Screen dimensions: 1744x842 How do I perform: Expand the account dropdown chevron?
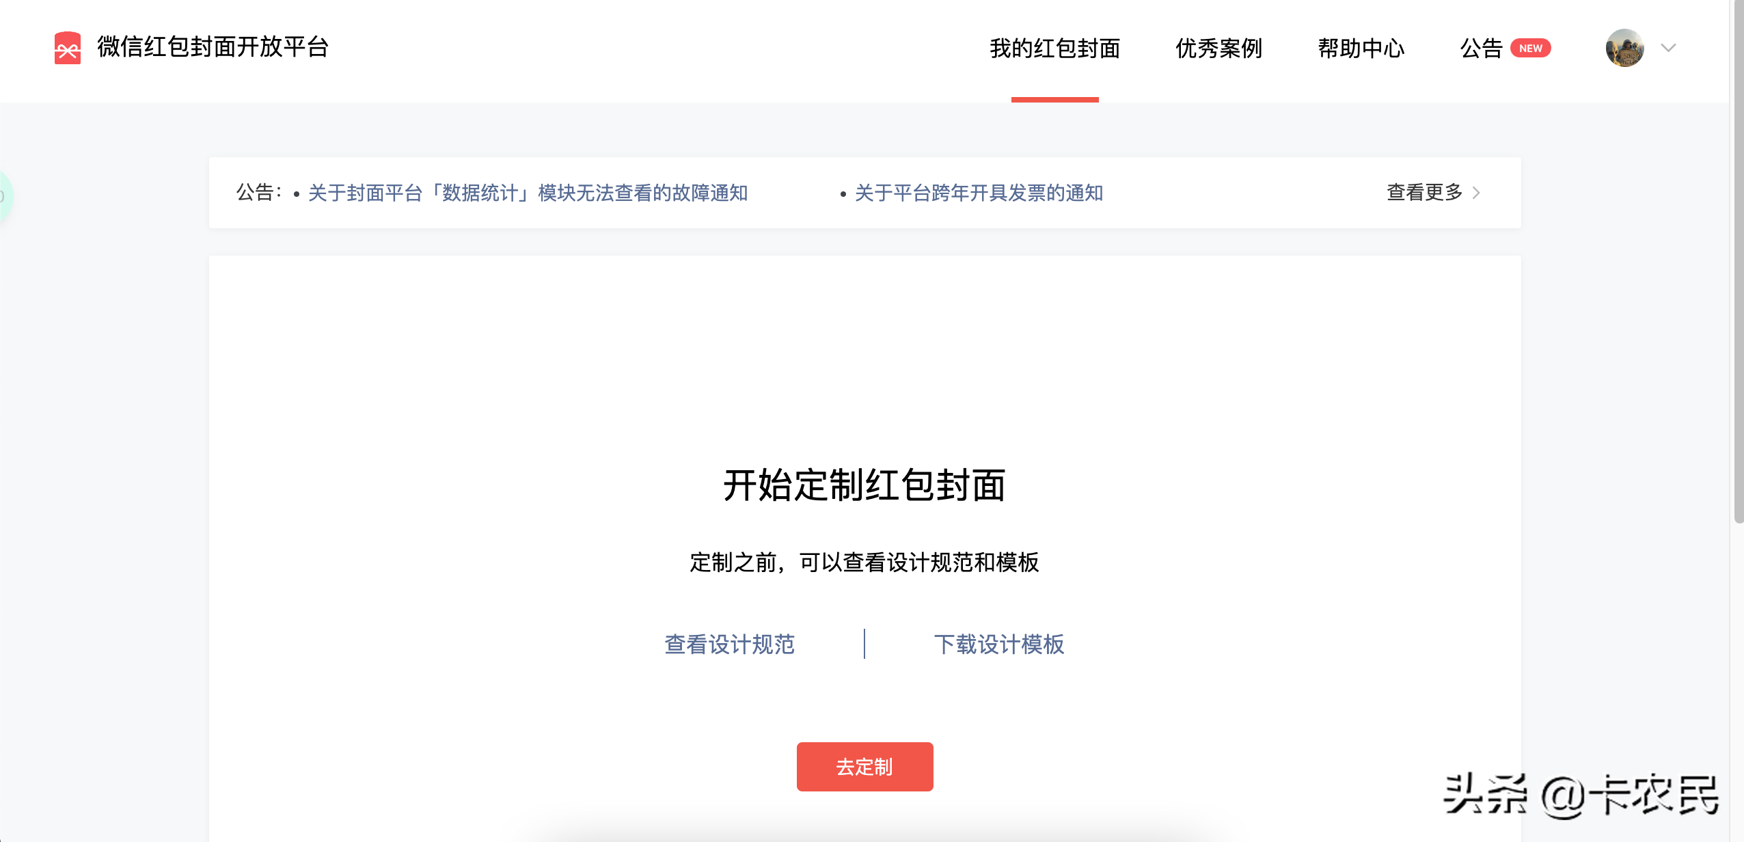(1668, 48)
